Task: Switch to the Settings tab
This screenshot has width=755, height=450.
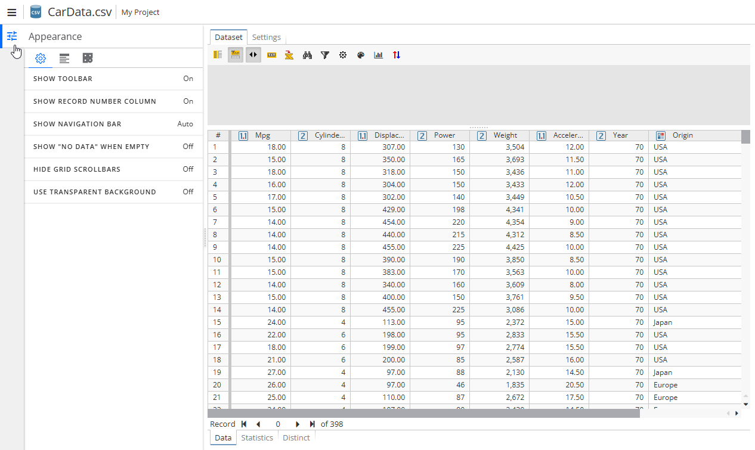Action: click(266, 37)
